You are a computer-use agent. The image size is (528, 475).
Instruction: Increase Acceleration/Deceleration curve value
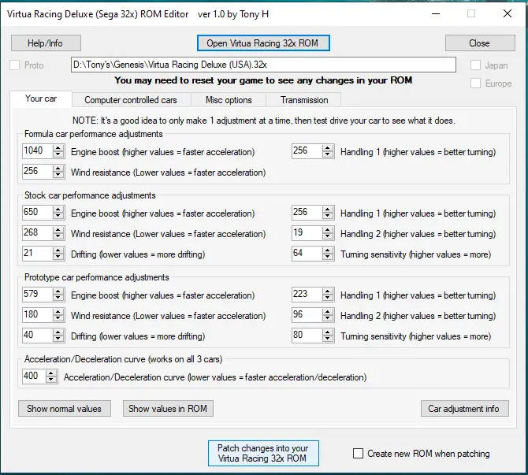click(51, 373)
